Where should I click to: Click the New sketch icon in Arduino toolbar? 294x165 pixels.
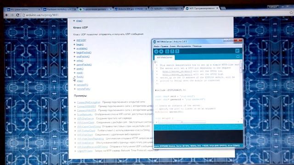167,51
